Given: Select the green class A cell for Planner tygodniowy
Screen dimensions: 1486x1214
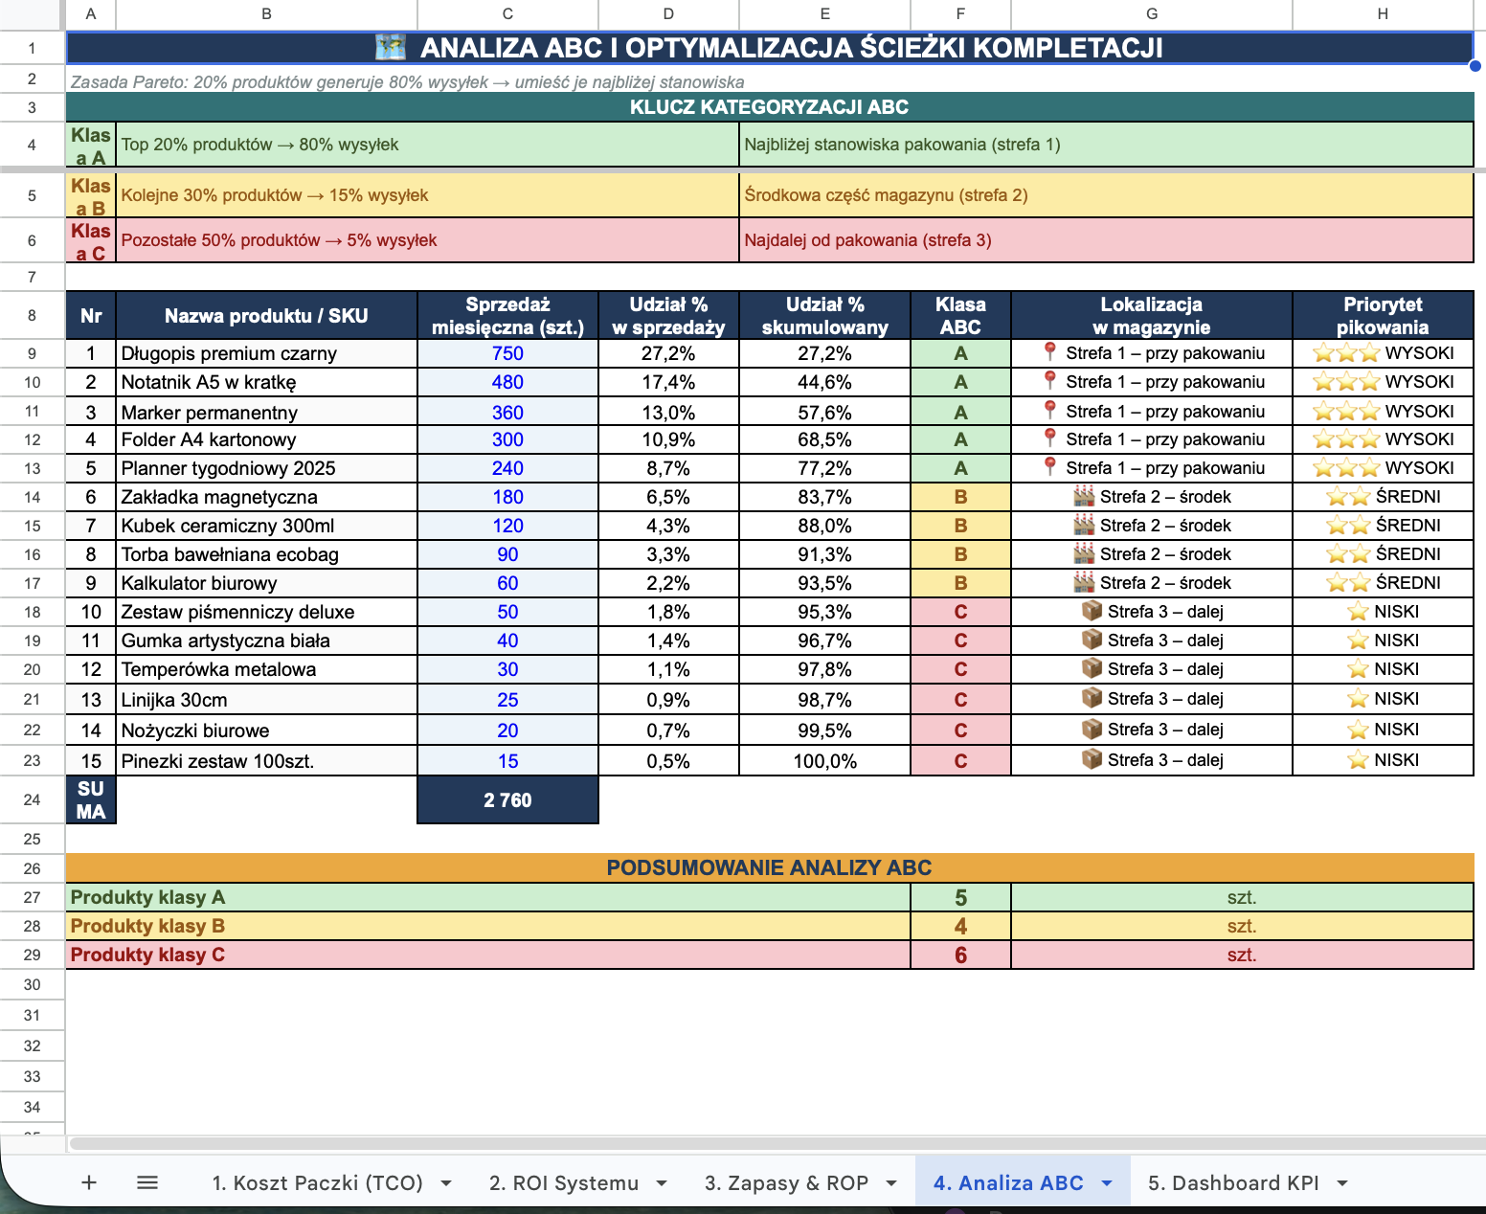Looking at the screenshot, I should [960, 468].
